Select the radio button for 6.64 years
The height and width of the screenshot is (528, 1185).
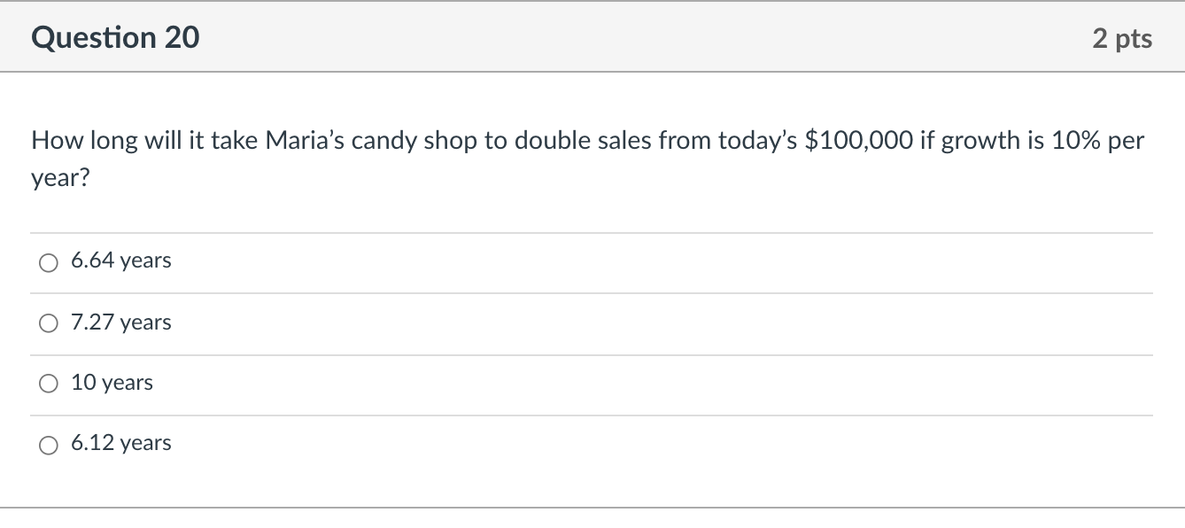49,261
